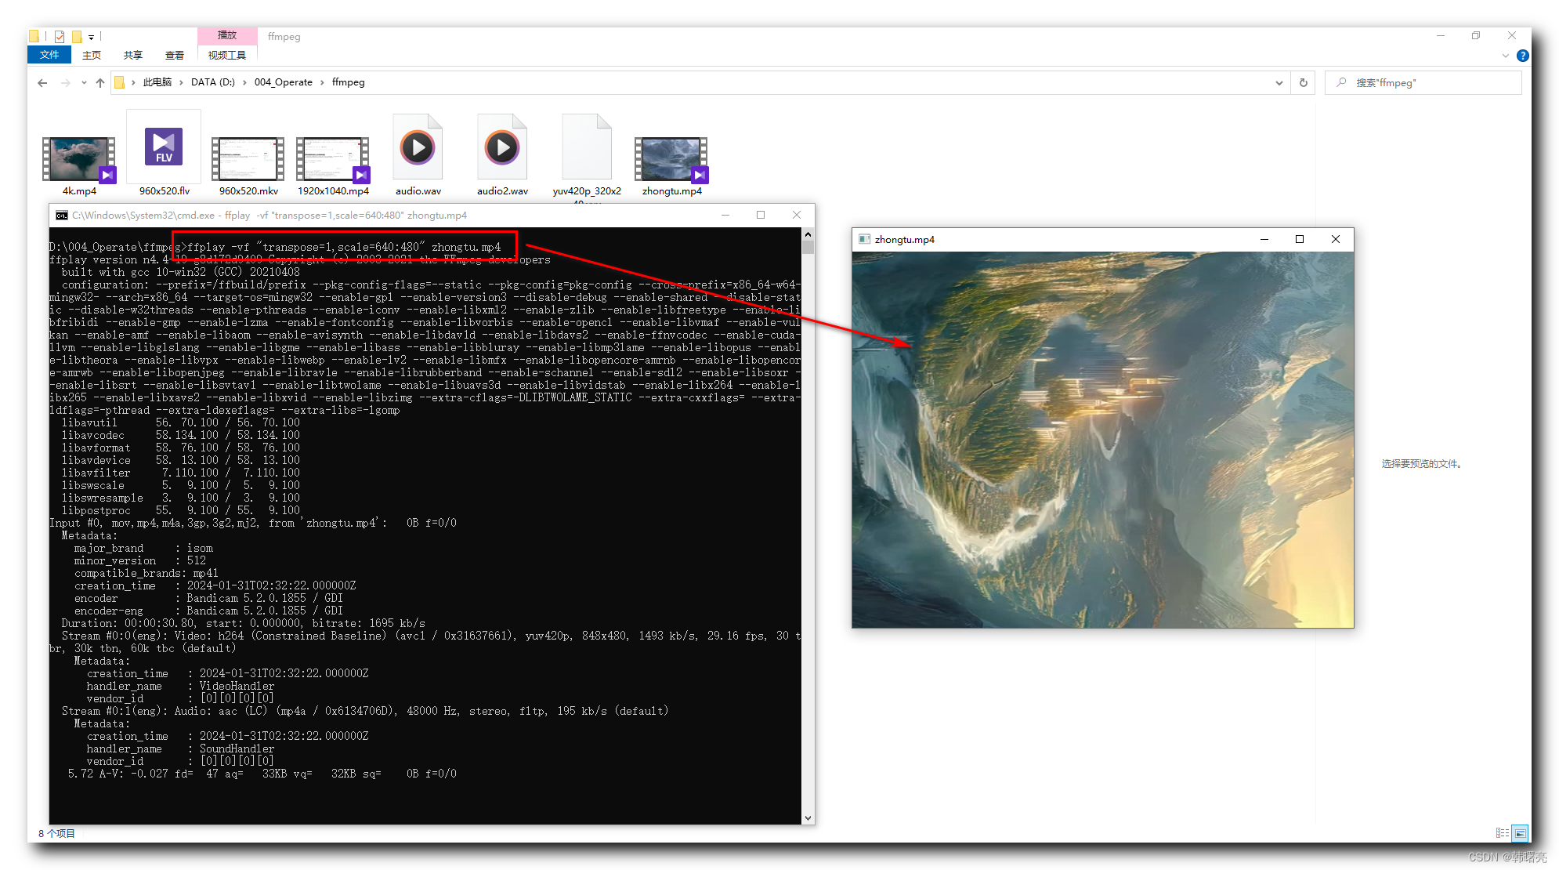
Task: Select the audio.wav file icon
Action: point(418,147)
